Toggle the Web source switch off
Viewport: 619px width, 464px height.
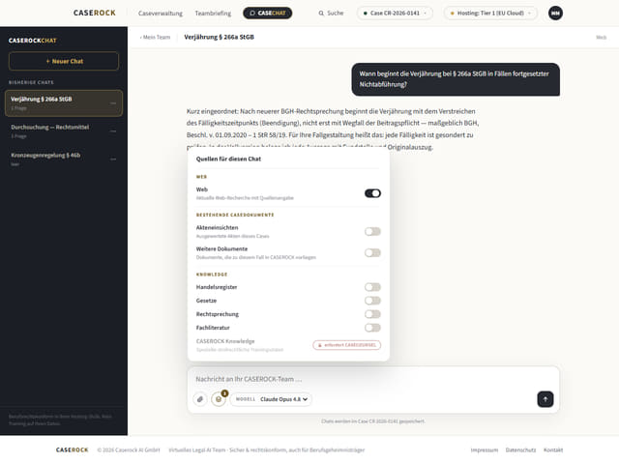pyautogui.click(x=372, y=193)
